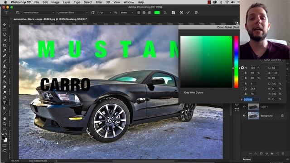Toggle text orientation in options bar
The height and width of the screenshot is (163, 290).
click(18, 13)
